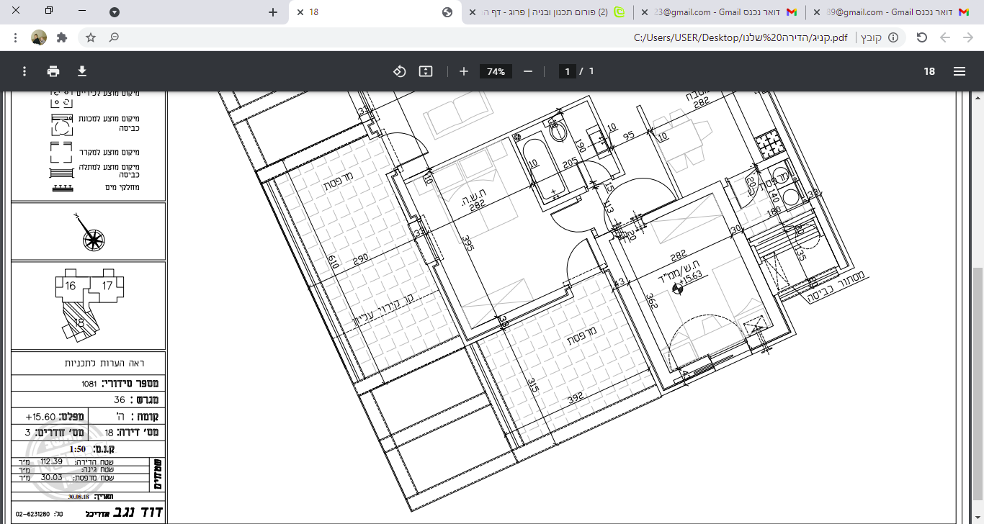
Task: Switch to the 39@gmail.com Gmail tab
Action: pyautogui.click(x=892, y=12)
